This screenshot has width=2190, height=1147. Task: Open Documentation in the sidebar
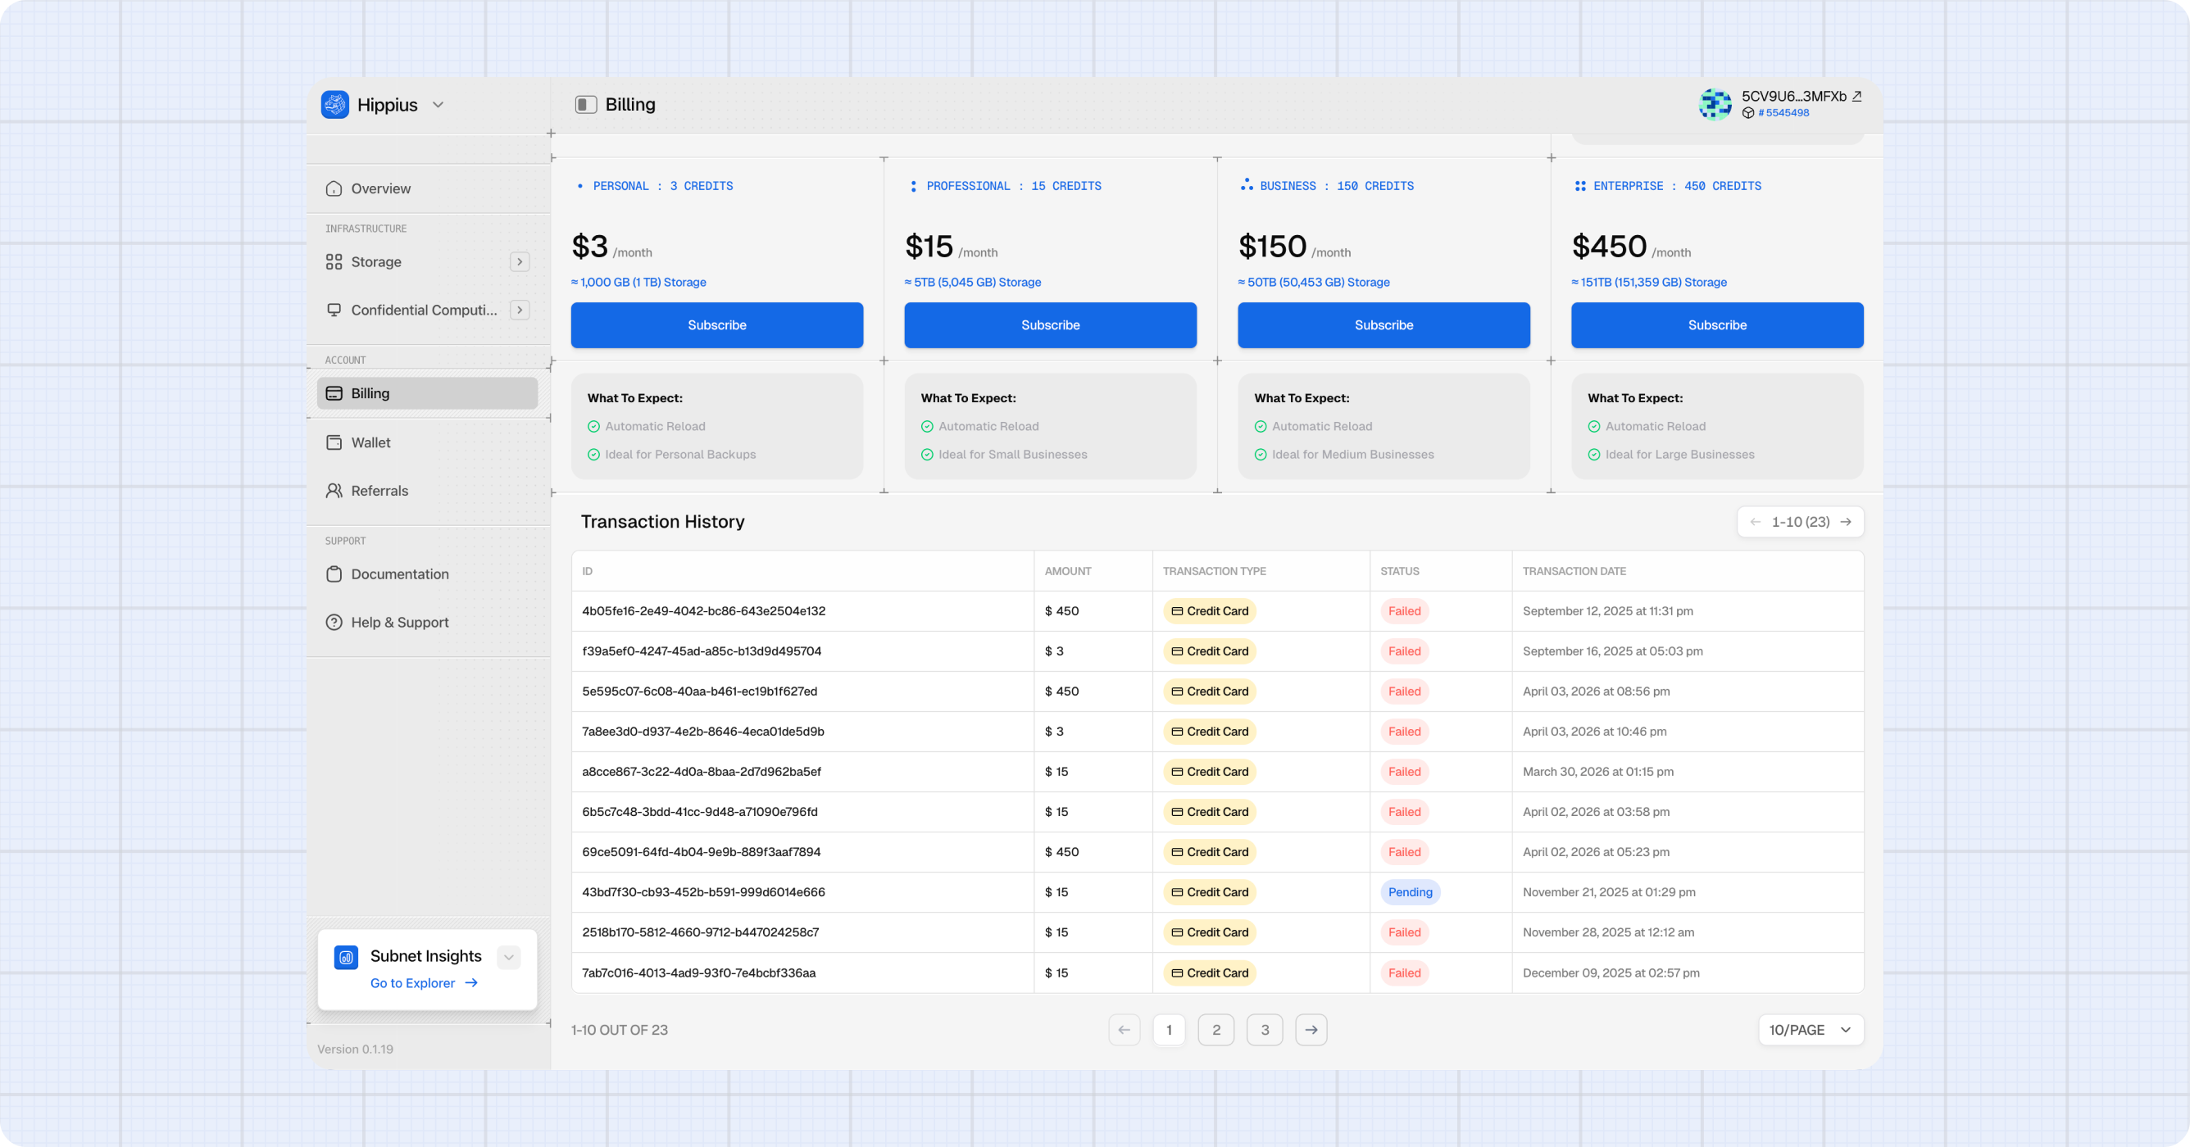(428, 574)
